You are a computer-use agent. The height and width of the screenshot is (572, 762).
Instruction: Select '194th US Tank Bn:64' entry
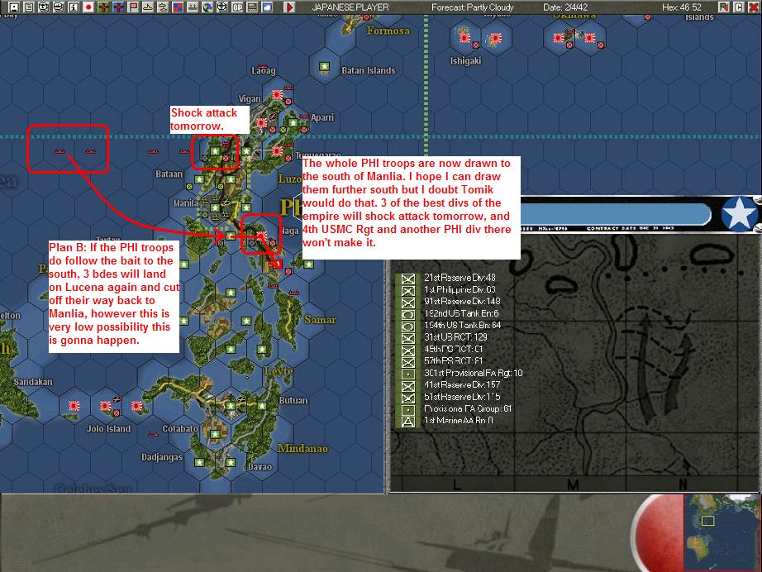coord(462,325)
